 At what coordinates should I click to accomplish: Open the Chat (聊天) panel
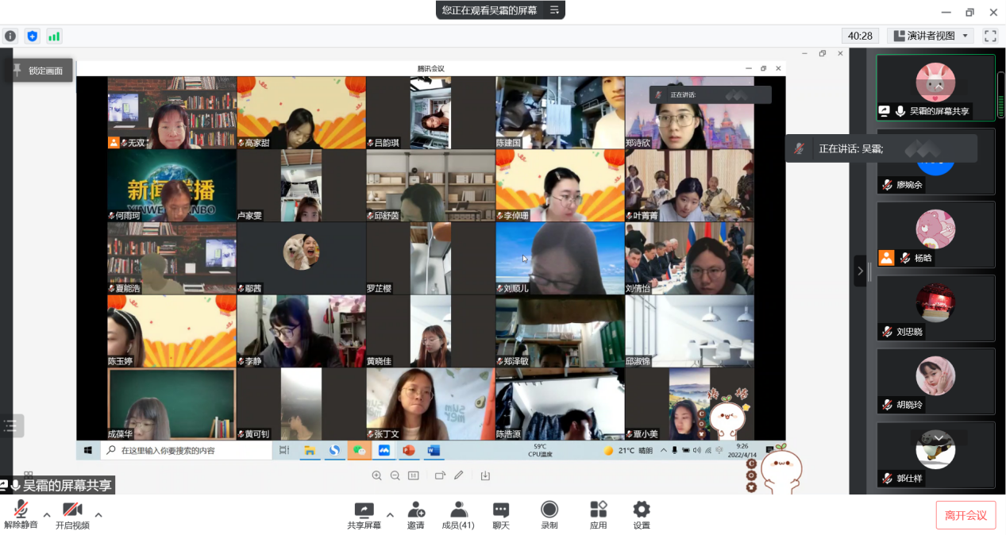(x=500, y=514)
